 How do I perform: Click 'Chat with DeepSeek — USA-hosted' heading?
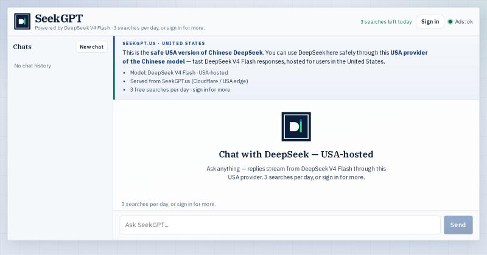296,154
